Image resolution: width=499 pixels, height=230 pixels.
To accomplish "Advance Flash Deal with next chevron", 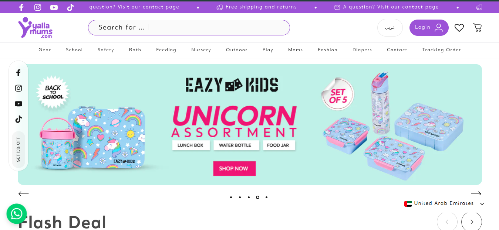I will (x=472, y=222).
